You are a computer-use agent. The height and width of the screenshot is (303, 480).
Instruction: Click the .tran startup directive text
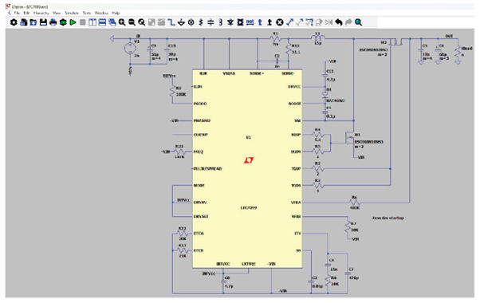[388, 218]
